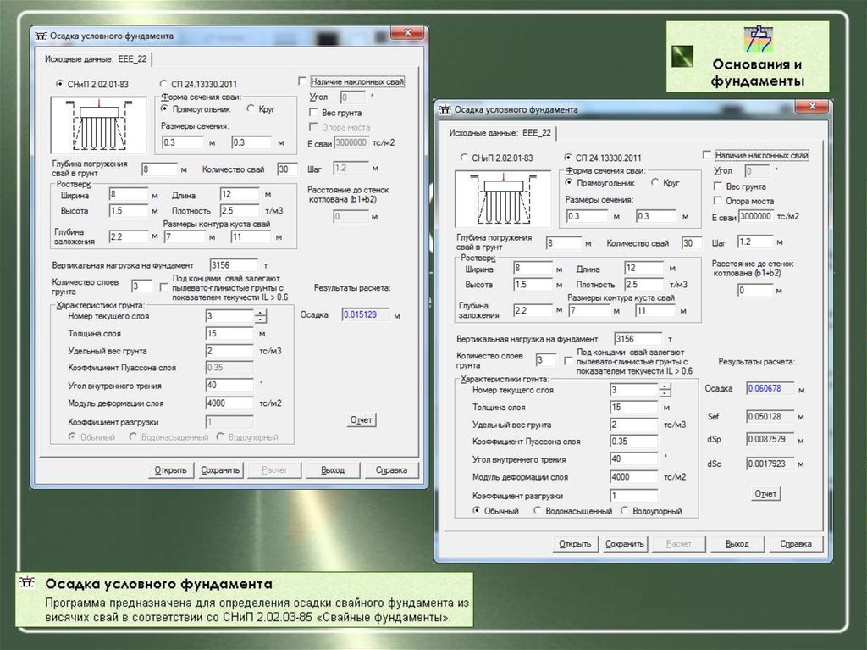Open Исходные данные: EEE_22 tab in right window
The width and height of the screenshot is (867, 650).
pyautogui.click(x=500, y=133)
